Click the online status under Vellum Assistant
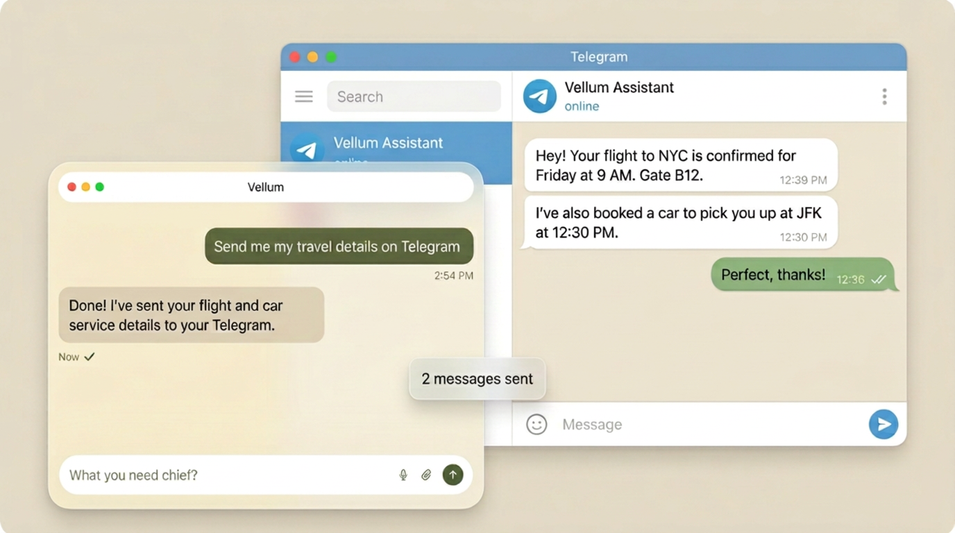The width and height of the screenshot is (955, 533). pos(582,106)
